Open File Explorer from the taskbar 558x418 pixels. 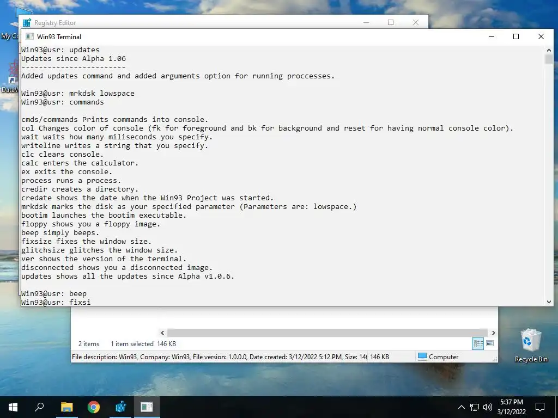[x=66, y=407]
